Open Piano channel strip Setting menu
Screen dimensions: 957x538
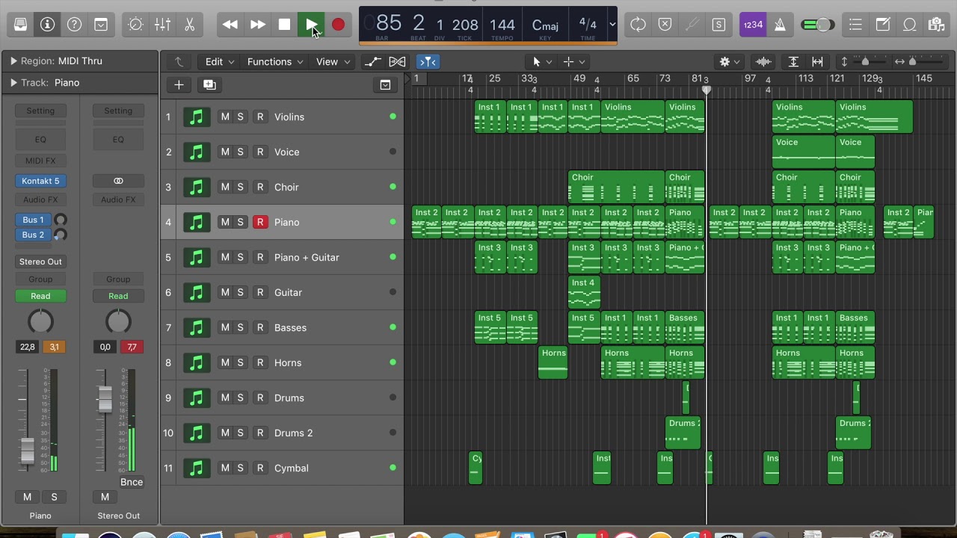[40, 111]
